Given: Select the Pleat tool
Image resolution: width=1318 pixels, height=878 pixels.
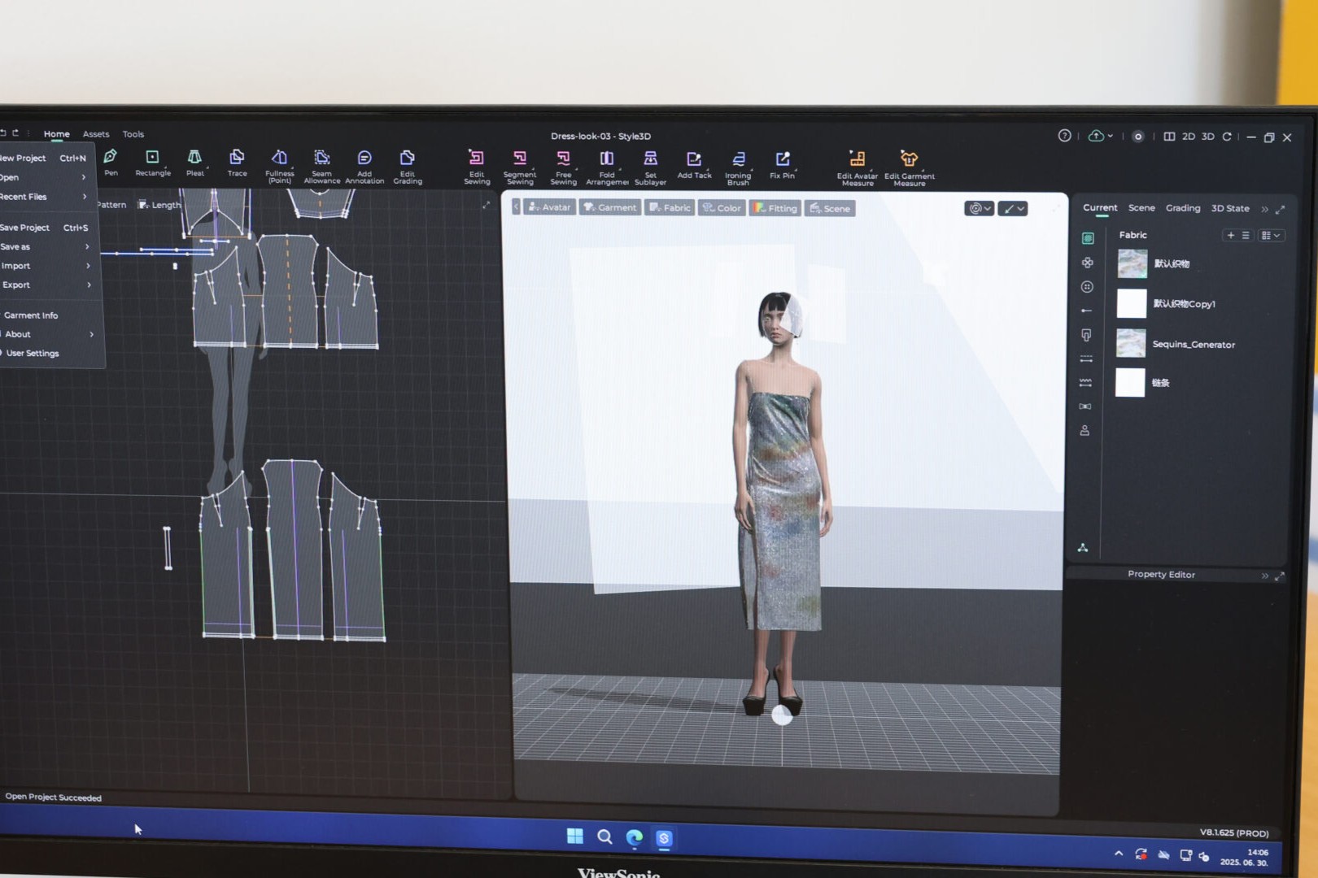Looking at the screenshot, I should click(x=194, y=162).
